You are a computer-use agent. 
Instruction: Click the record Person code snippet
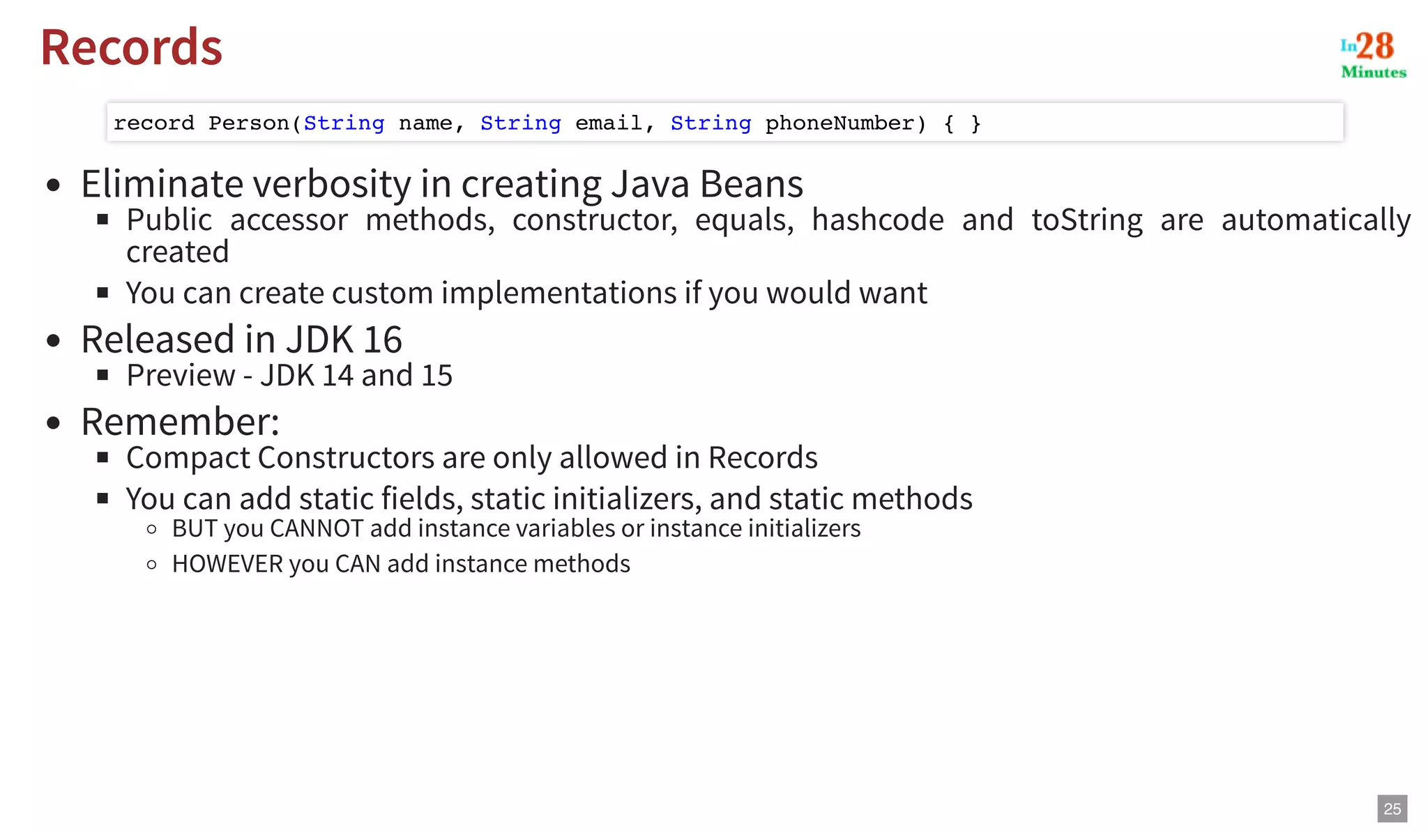[x=725, y=123]
